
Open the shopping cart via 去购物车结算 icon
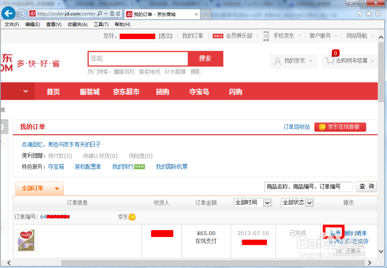tap(330, 61)
